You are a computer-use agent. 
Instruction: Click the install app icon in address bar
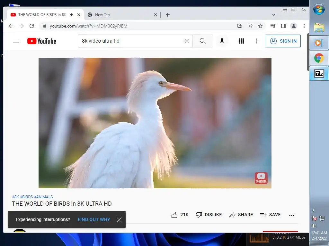coord(240,26)
